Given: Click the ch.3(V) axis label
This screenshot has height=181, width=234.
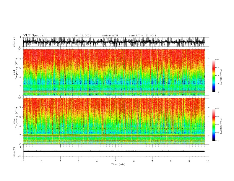Looking at the screenshot, I should point(14,152).
